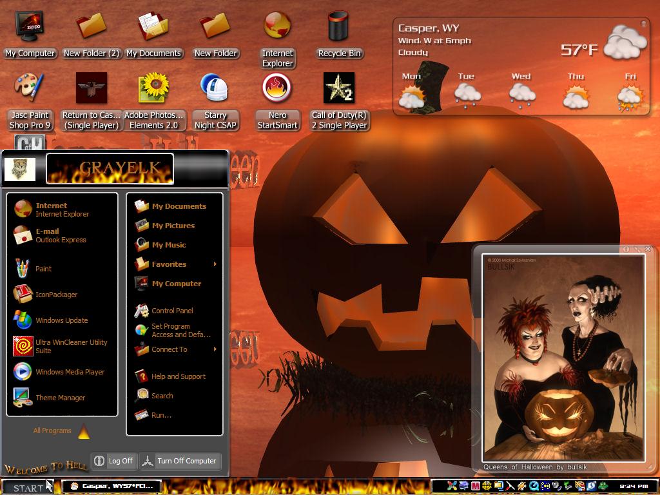Select the Mon forecast in weather widget
The width and height of the screenshot is (660, 495).
click(x=412, y=91)
